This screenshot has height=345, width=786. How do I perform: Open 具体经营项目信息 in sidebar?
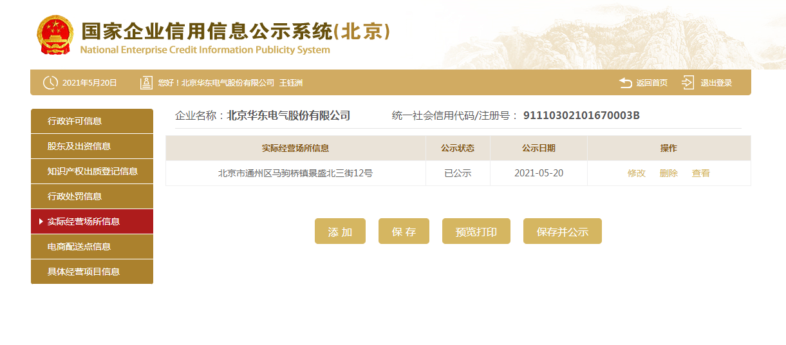(x=92, y=272)
